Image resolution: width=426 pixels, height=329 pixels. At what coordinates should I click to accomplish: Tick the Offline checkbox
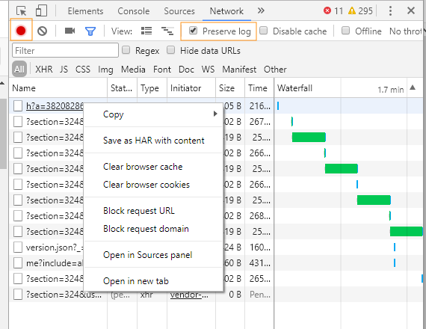pos(345,31)
